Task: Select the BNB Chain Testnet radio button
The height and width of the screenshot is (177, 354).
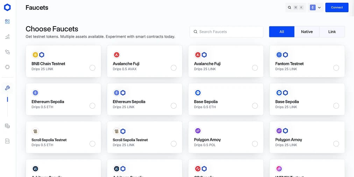Action: click(x=92, y=68)
